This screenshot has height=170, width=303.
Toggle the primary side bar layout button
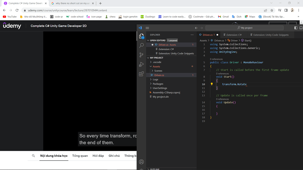pos(296,28)
